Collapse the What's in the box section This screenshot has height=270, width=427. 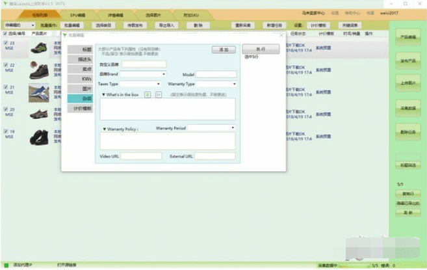click(104, 94)
